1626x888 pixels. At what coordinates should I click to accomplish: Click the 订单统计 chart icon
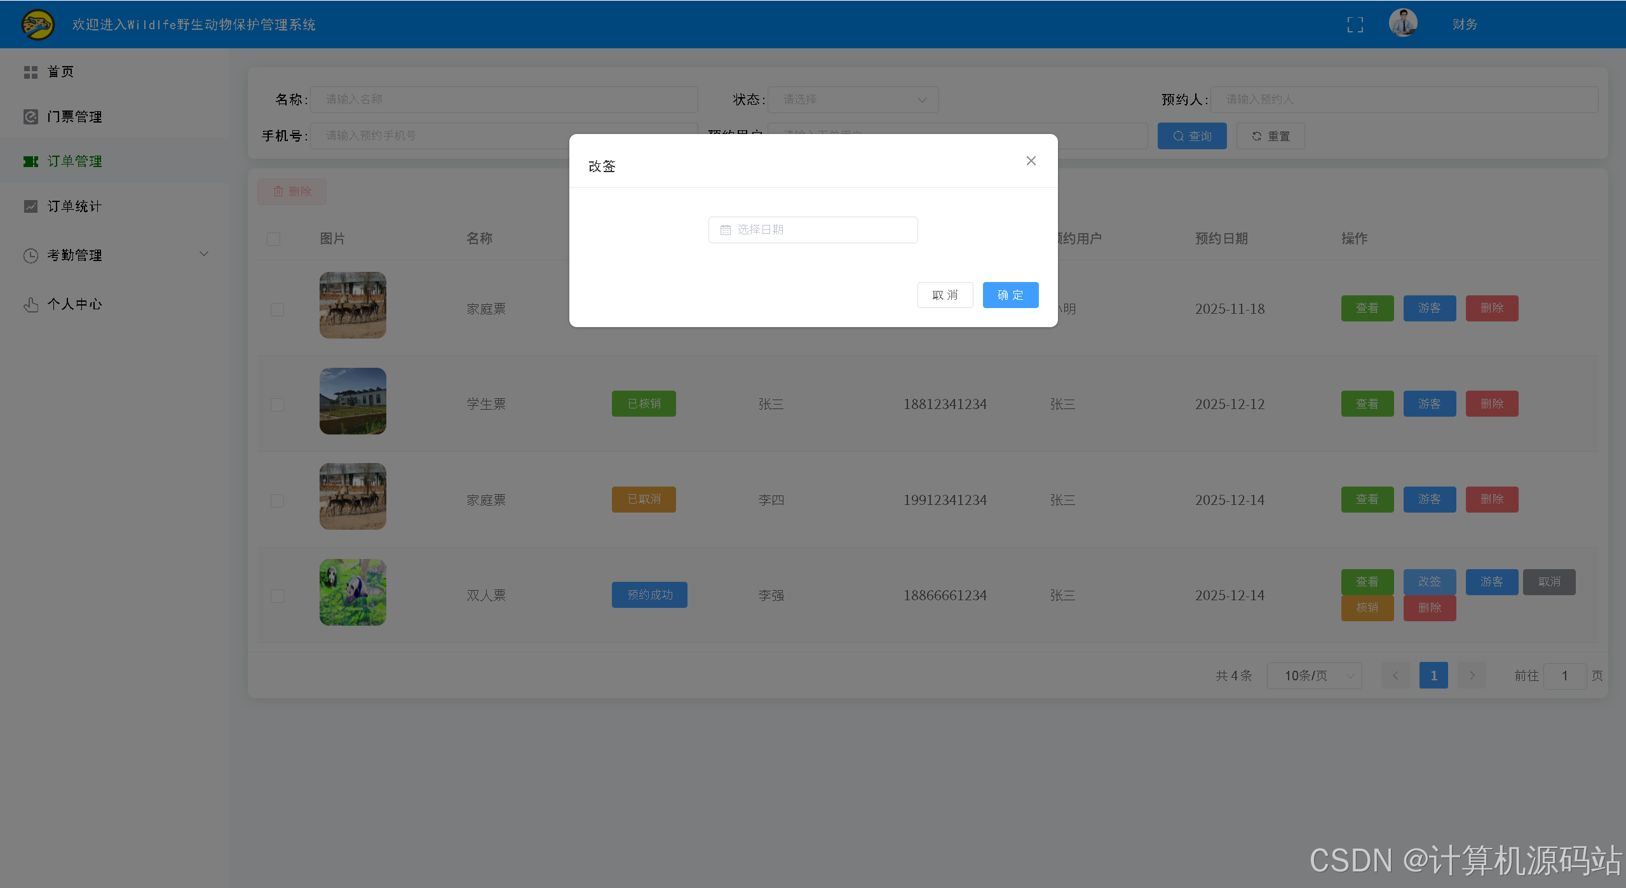point(30,206)
